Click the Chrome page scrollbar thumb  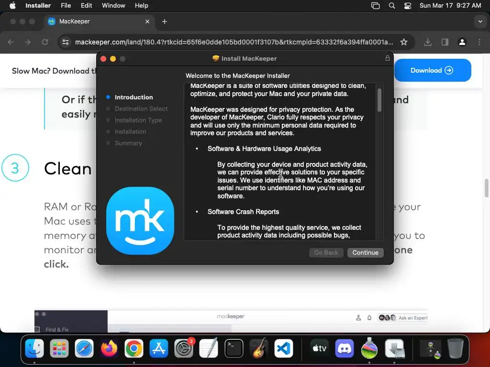coord(487,188)
